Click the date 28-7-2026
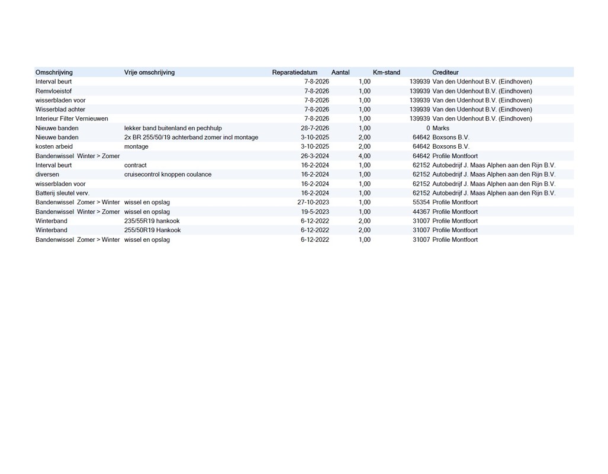 315,128
